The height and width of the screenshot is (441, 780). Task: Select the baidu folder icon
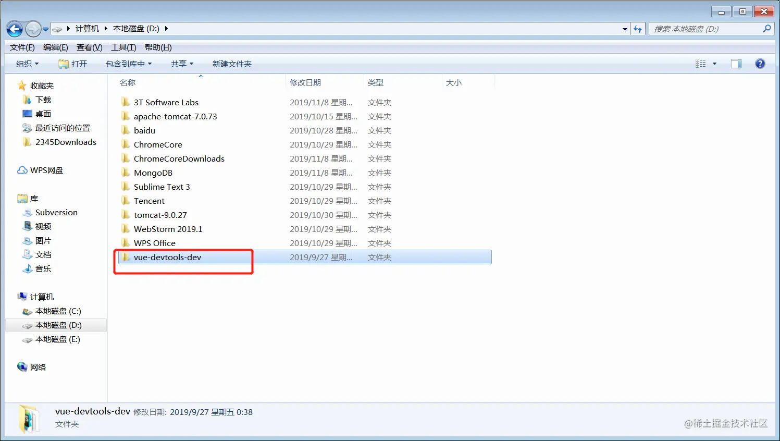(126, 130)
